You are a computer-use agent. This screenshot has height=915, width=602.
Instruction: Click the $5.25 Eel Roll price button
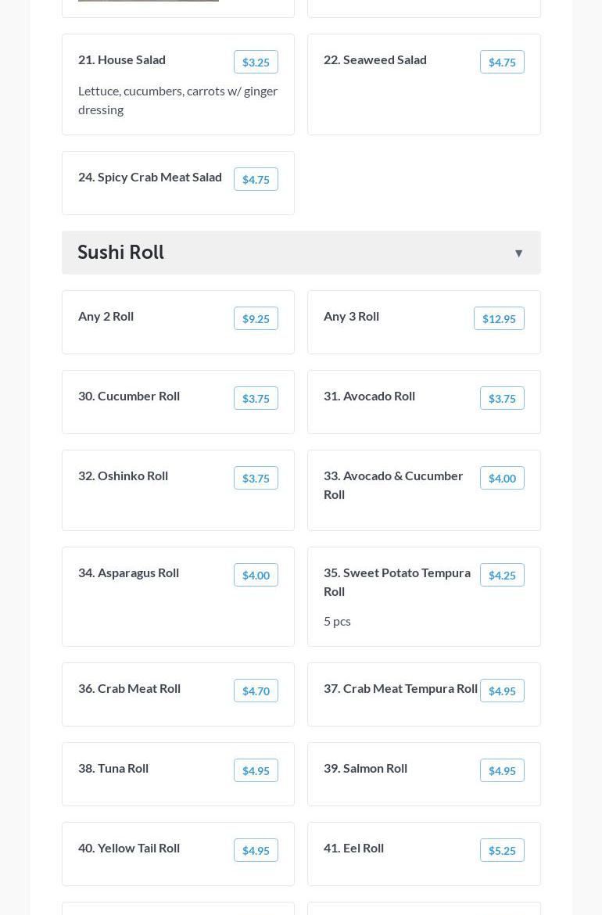click(502, 851)
